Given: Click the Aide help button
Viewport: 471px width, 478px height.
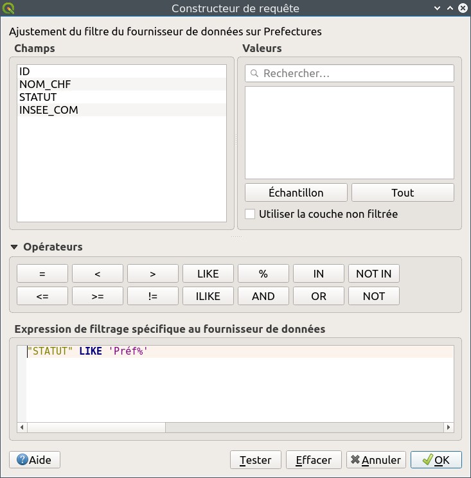Looking at the screenshot, I should 35,460.
